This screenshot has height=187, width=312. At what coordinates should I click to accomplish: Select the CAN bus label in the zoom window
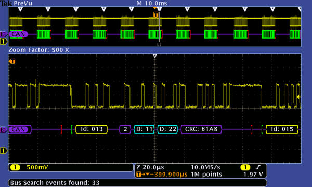tap(20, 129)
